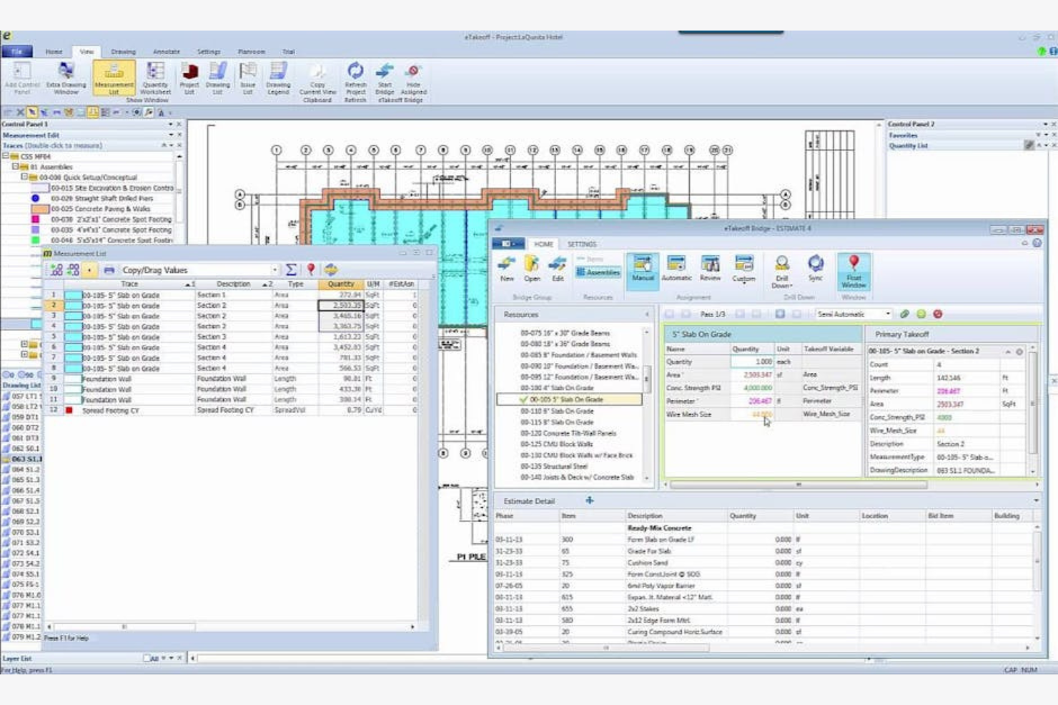Open the Control Panel 1 dropdown arrow
Screen dimensions: 1058x705
pos(170,124)
